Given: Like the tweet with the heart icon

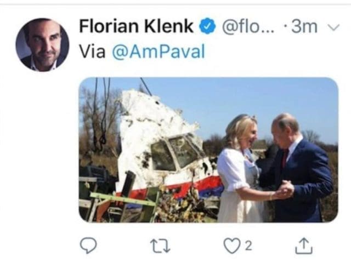Looking at the screenshot, I should 232,246.
